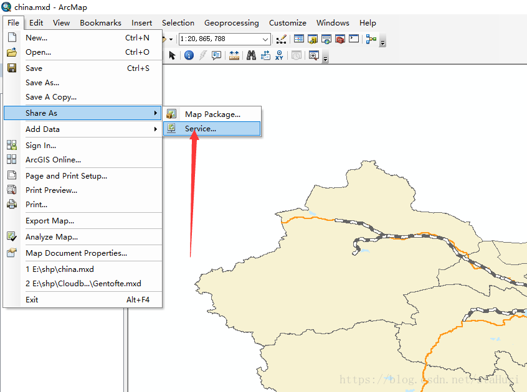Click the Sign In icon in menu
Image resolution: width=527 pixels, height=392 pixels.
point(12,146)
